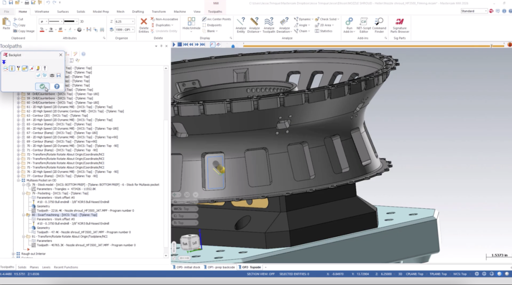Screen dimensions: 512x285
Task: Toggle the first backplot display-mode icon
Action: pyautogui.click(x=5, y=68)
